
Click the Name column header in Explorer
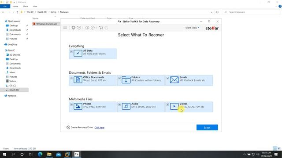click(x=35, y=18)
